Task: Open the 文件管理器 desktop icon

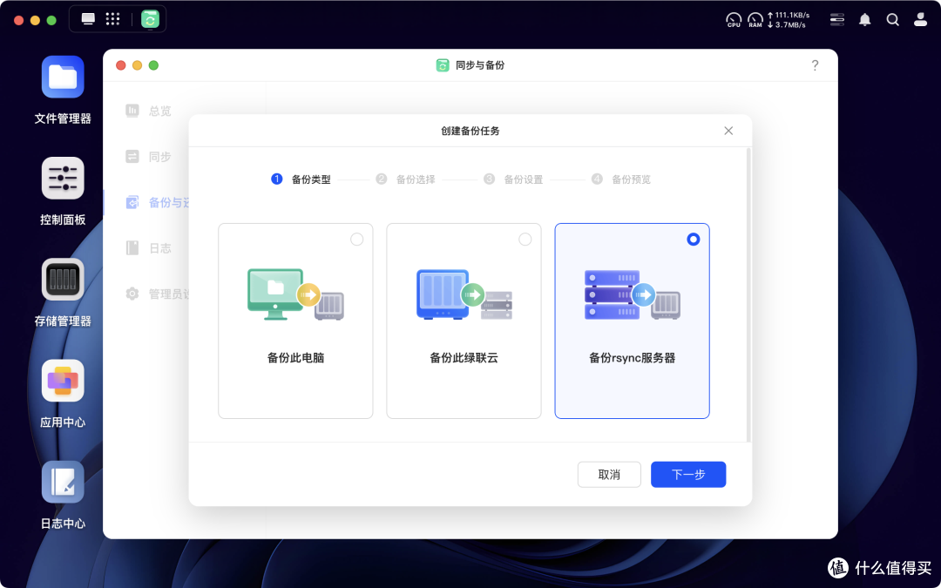Action: [63, 77]
